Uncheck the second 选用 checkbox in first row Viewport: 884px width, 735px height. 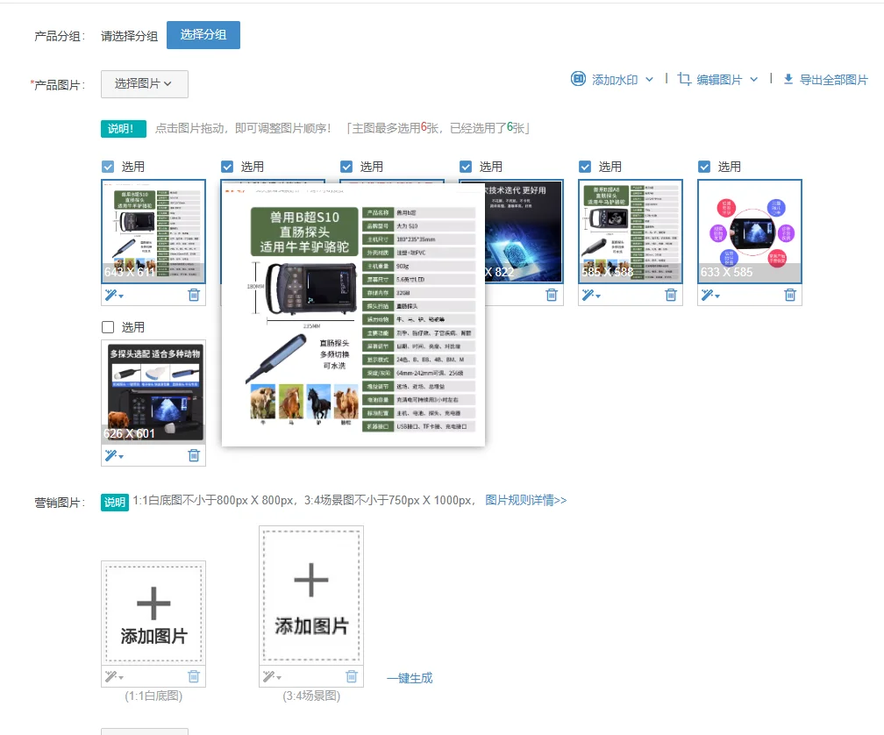[227, 167]
